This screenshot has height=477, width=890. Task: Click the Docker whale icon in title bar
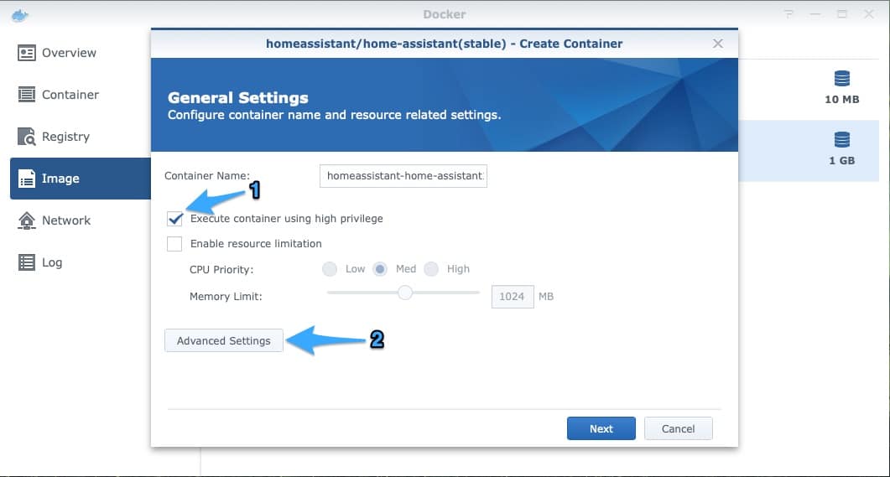(20, 14)
